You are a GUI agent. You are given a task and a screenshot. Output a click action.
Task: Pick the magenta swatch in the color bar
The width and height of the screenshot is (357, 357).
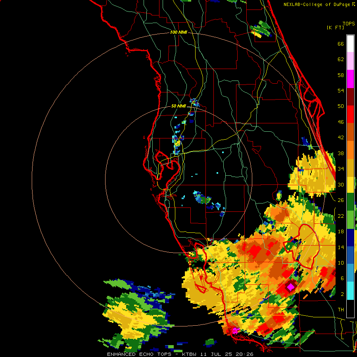(350, 79)
